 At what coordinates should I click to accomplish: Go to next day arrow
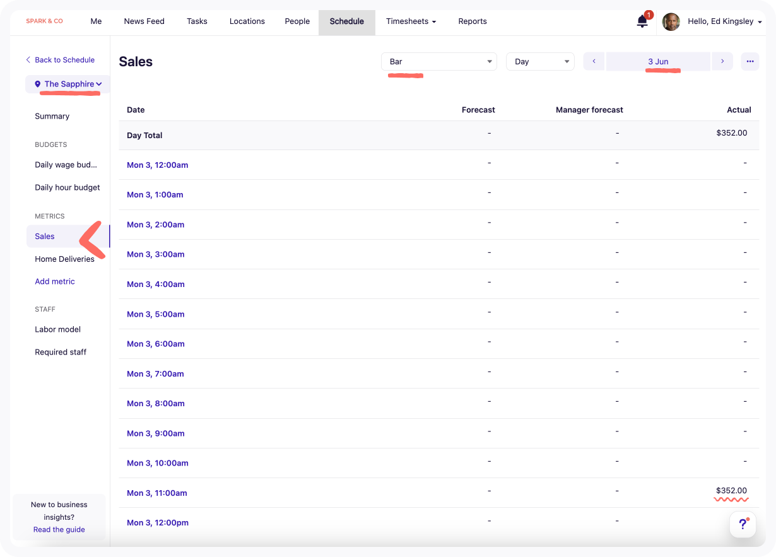[722, 61]
